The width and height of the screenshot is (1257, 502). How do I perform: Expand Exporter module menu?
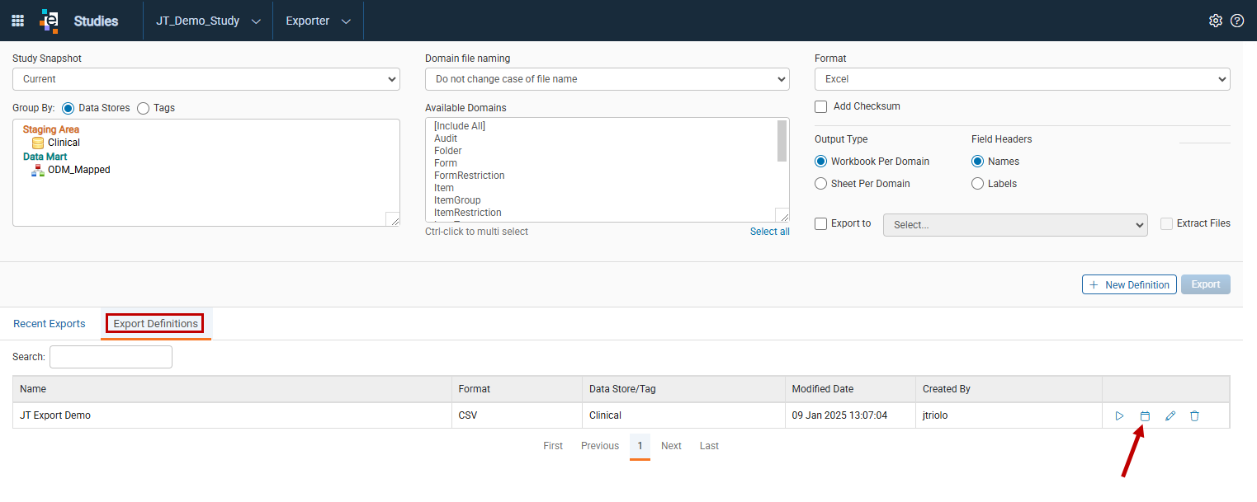318,21
